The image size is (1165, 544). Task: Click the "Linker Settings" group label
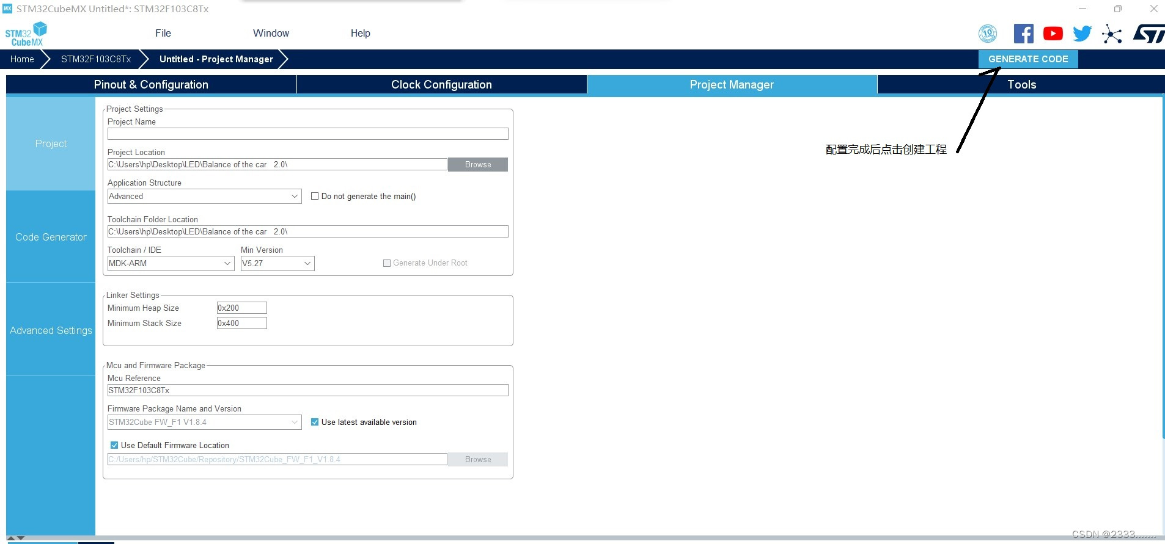coord(133,295)
